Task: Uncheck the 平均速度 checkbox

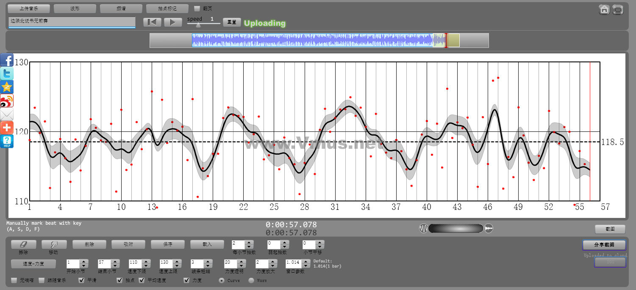Action: click(x=142, y=280)
